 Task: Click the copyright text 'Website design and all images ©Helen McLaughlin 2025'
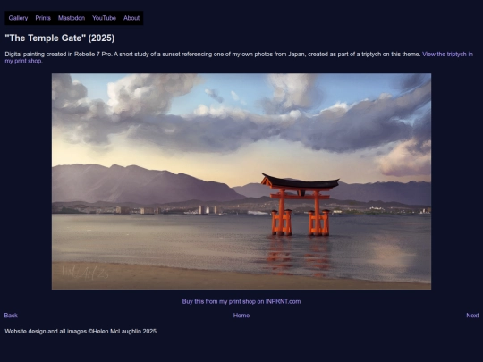click(80, 332)
